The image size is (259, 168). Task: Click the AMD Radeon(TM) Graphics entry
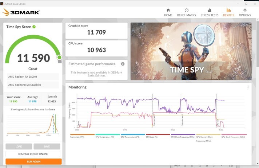(x=33, y=85)
